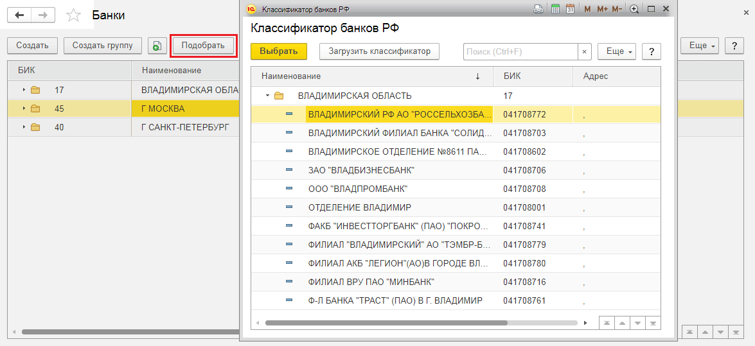Click БИК column header in Банки window
This screenshot has width=755, height=346.
70,71
